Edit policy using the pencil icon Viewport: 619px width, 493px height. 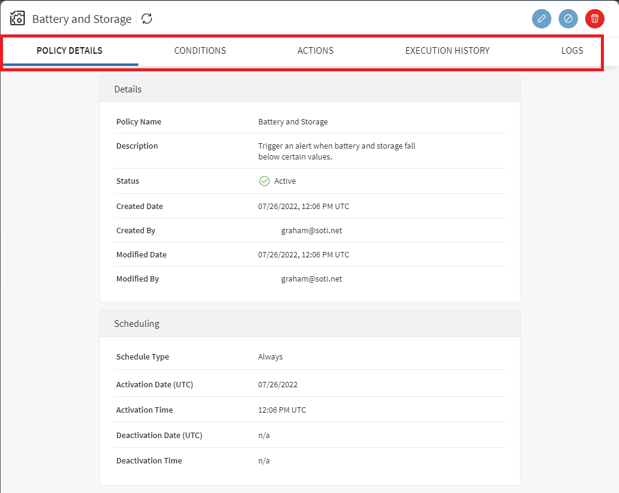pos(542,19)
